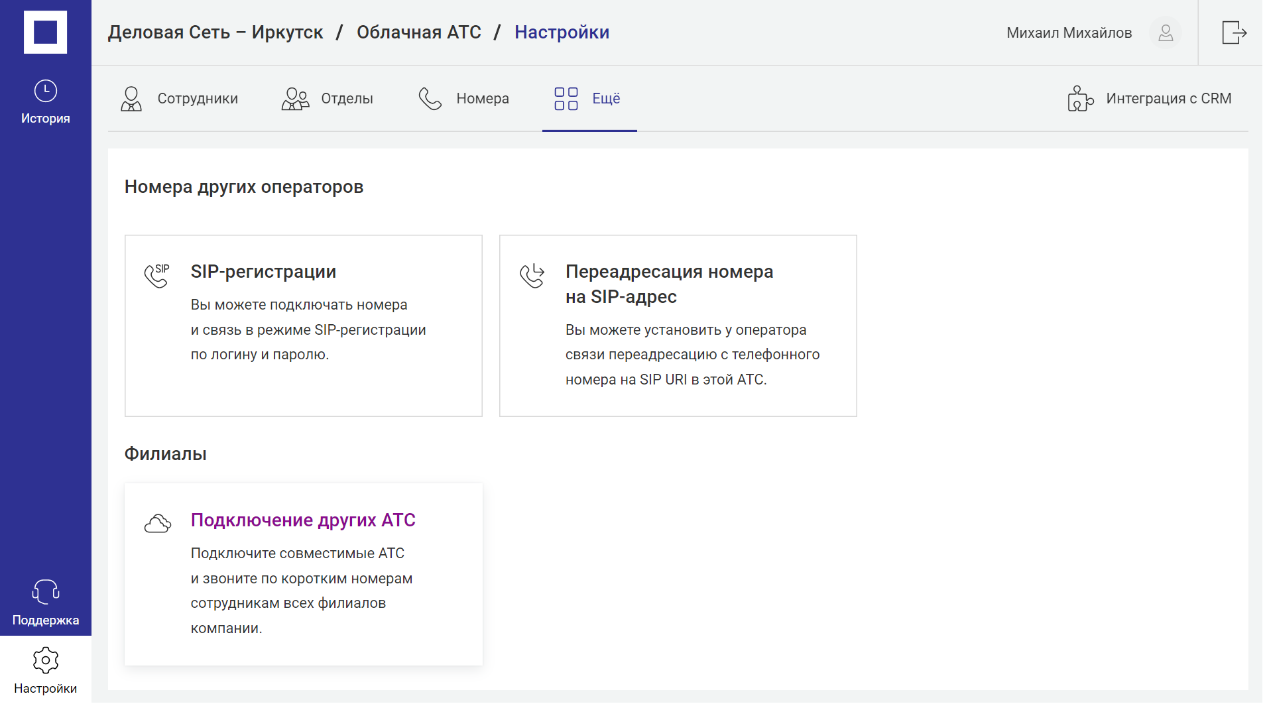The height and width of the screenshot is (704, 1265).
Task: Click the Поддержка label in sidebar
Action: 45,620
